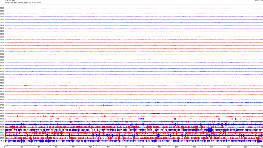
Task: Click the 10m tick label on the time axis
Action: [91, 147]
